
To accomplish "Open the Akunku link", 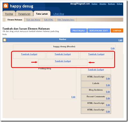I will coord(103,4).
